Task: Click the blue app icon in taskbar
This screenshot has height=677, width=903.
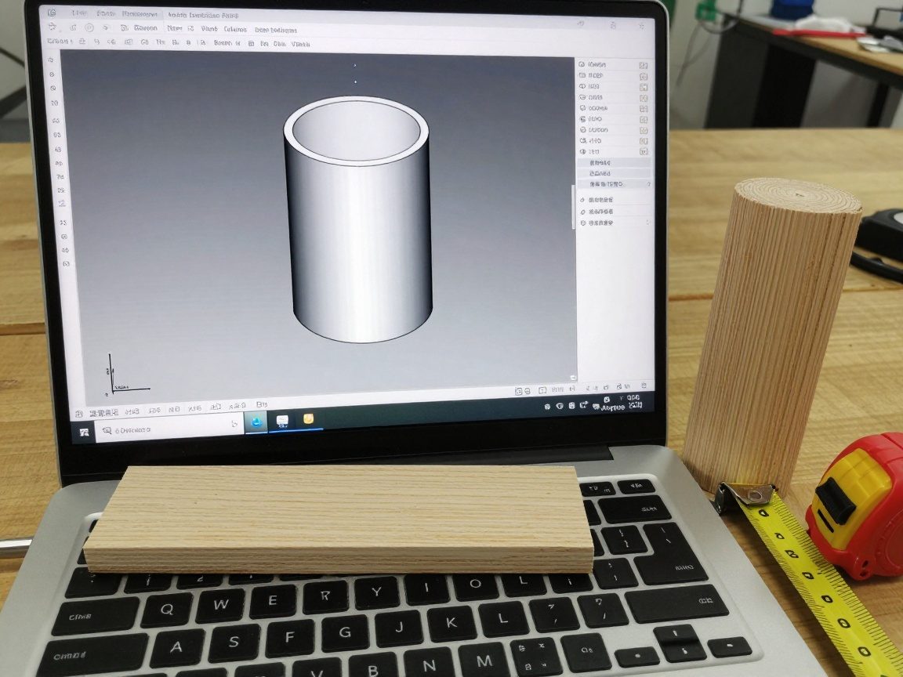Action: 256,422
